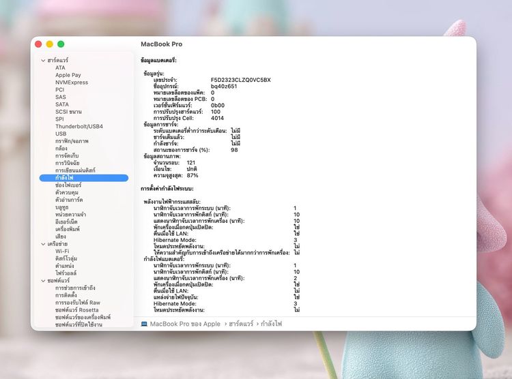Click the พลังงานไฟฟ้ากระแสสลับ label

(x=172, y=202)
